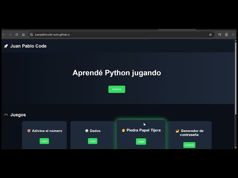Start the Dados game with Jugar
238x178 pixels.
coord(93,141)
